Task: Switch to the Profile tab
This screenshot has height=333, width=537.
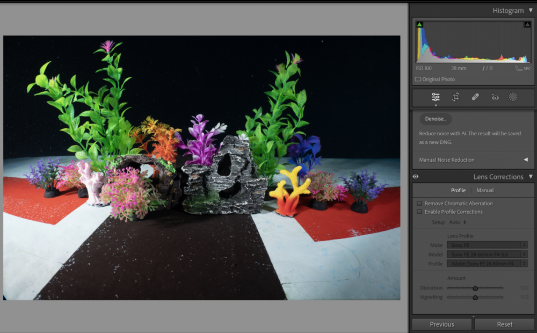Action: point(458,191)
